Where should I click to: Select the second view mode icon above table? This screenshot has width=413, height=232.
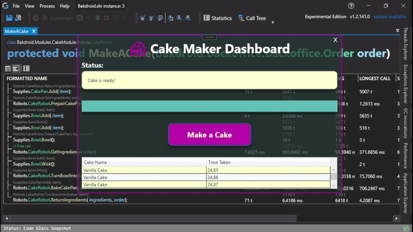tap(17, 68)
